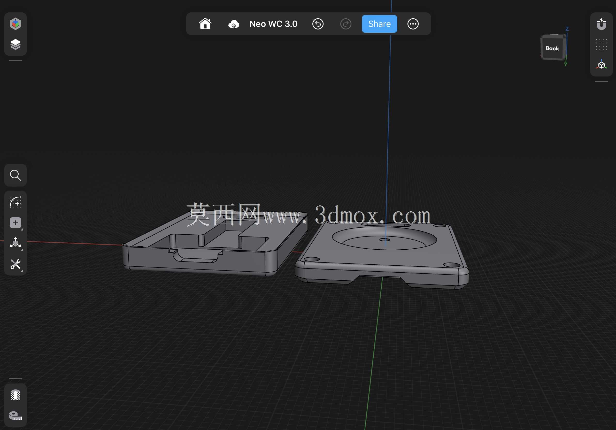Select the sketch arc tool
Viewport: 616px width, 430px height.
pos(15,202)
